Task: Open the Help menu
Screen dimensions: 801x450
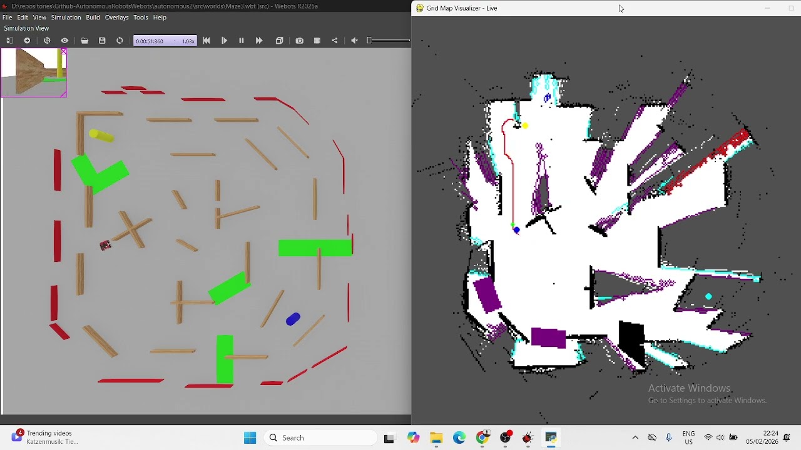Action: click(x=160, y=17)
